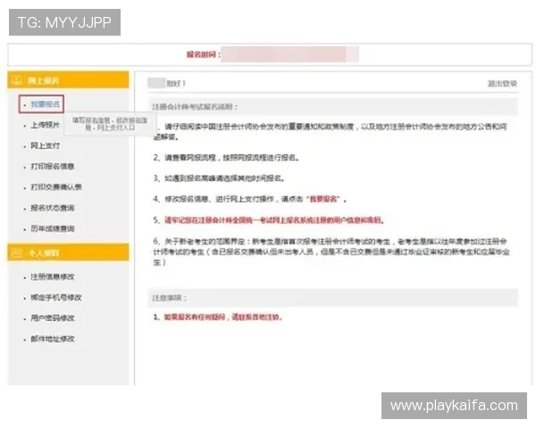Select 报名状态查询 in sidebar
Screen dimensions: 536x428
point(53,208)
